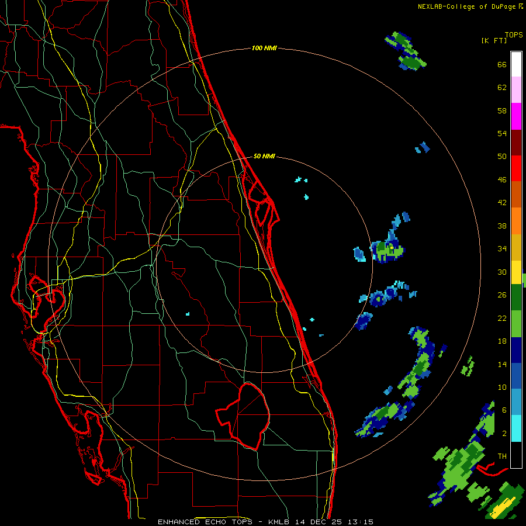The image size is (526, 526).
Task: Click the magenta swatch beside 58
Action: [x=516, y=116]
